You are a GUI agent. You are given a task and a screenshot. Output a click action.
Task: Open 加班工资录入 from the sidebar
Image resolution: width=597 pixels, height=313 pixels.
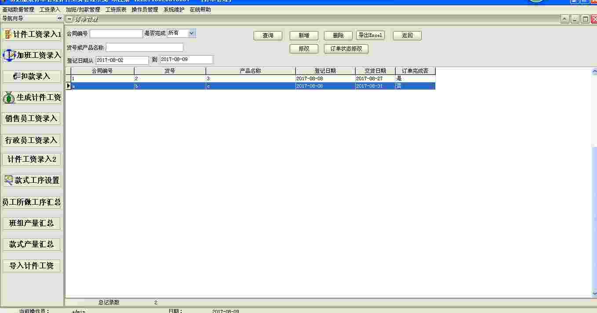click(x=32, y=55)
